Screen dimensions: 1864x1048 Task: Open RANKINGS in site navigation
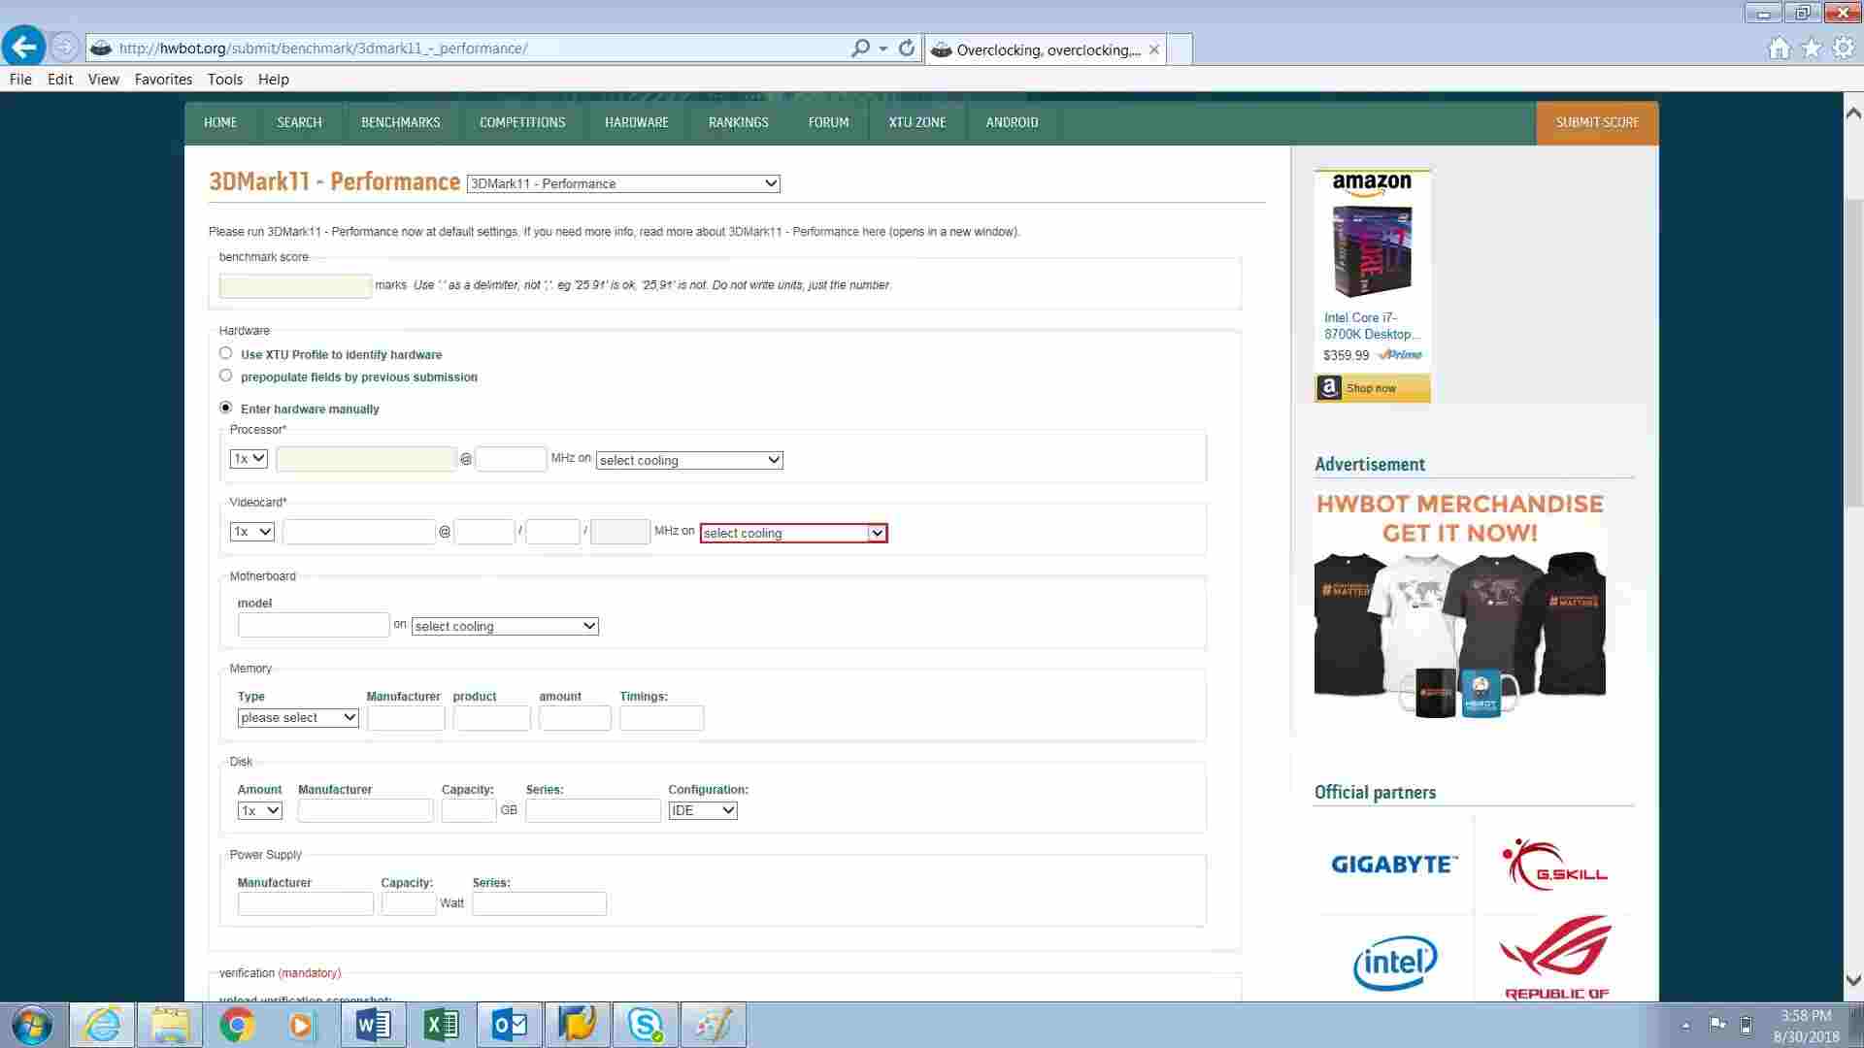(739, 122)
